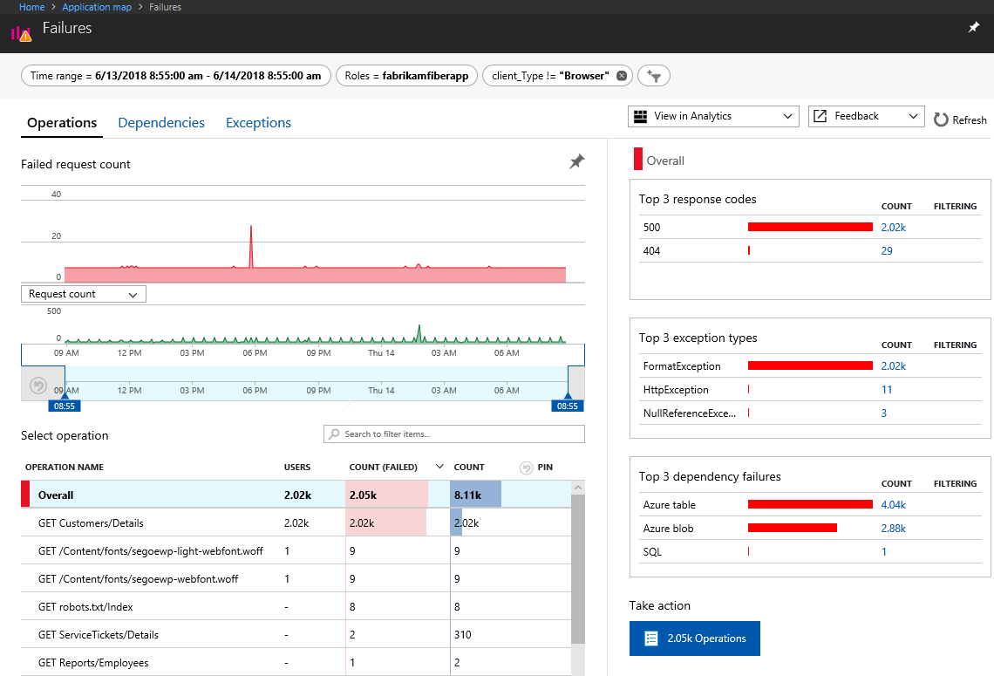Click the Refresh icon

click(941, 120)
